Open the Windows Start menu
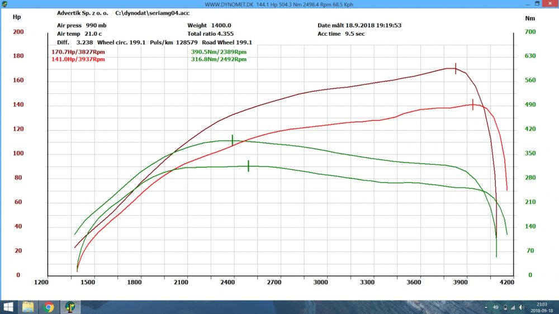 click(x=8, y=307)
